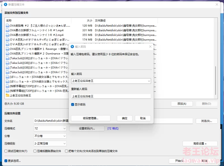Uncheck the 显示密码 checkbox
Image resolution: width=224 pixels, height=166 pixels.
[73, 104]
